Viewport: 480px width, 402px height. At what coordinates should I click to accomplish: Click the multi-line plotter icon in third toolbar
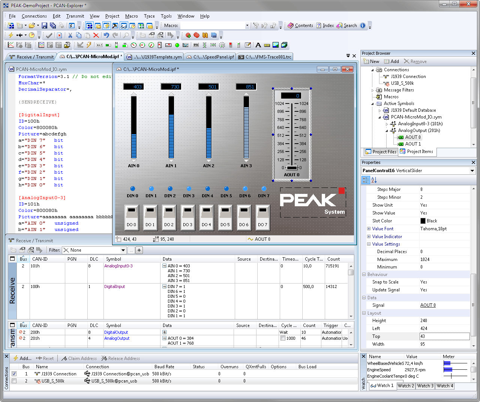click(41, 45)
